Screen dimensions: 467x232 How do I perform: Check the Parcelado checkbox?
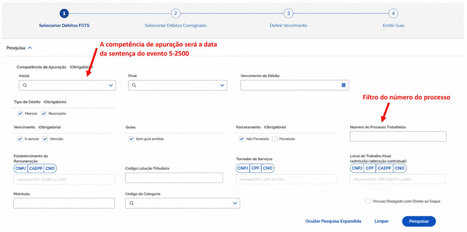click(275, 139)
